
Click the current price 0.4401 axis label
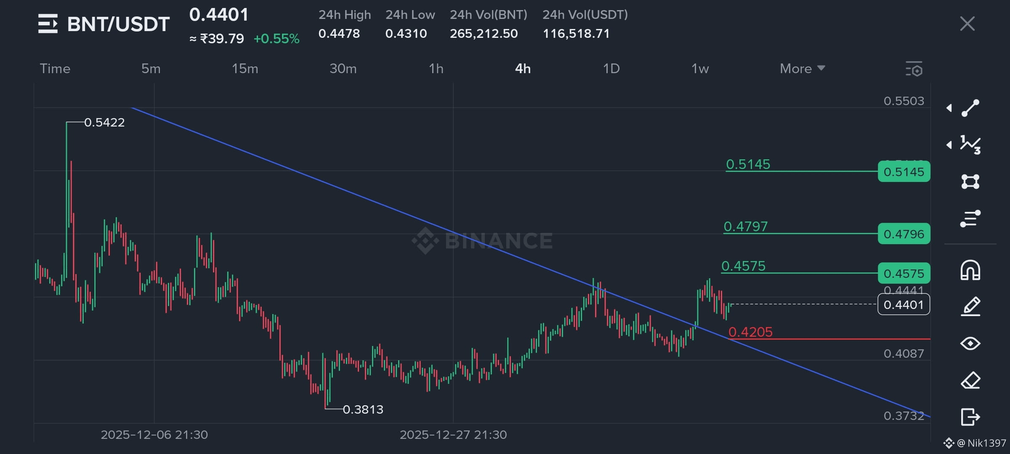point(904,304)
